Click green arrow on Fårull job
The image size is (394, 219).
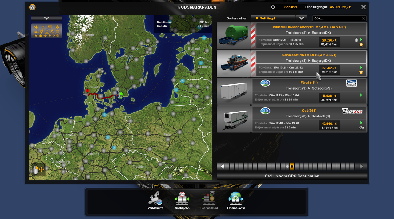361,95
